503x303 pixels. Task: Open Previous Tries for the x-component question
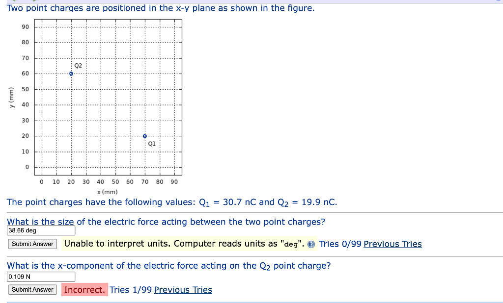[x=183, y=289]
